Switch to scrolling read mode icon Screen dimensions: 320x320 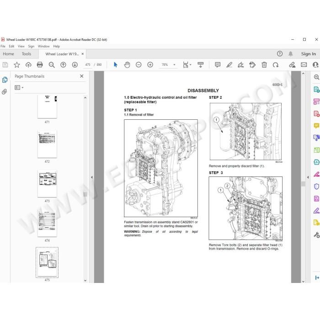click(x=201, y=65)
